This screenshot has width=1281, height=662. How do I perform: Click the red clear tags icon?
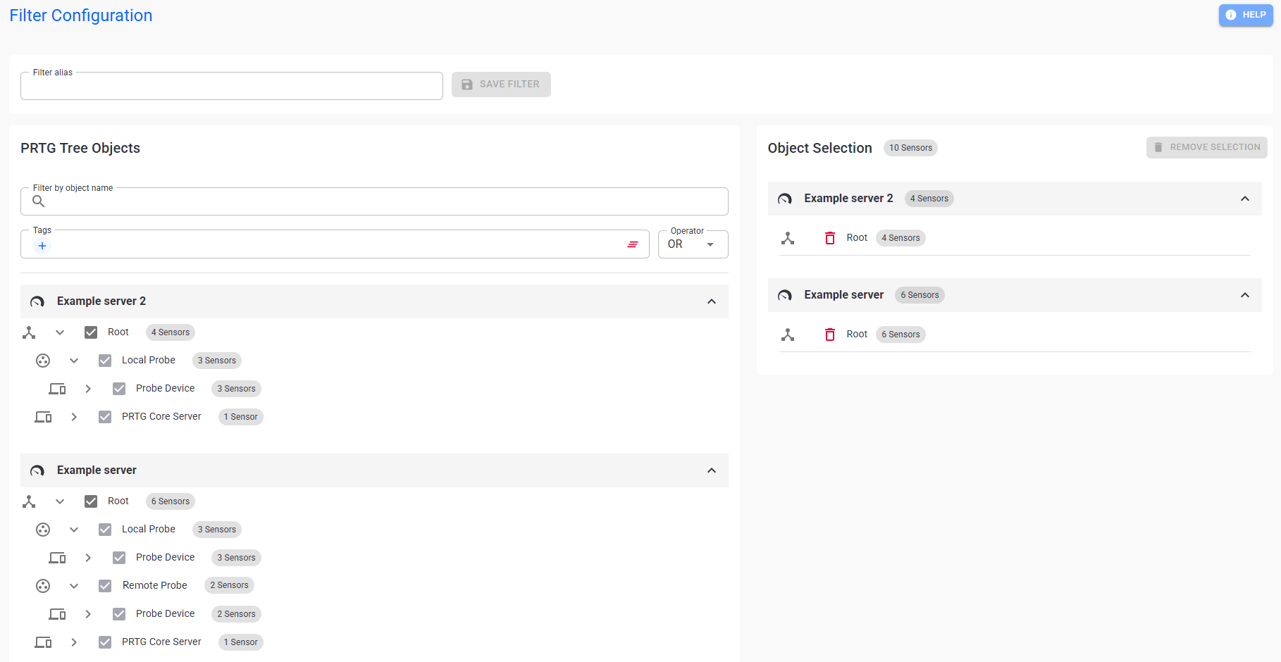point(633,244)
